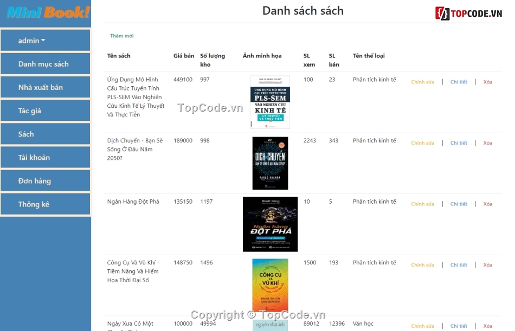Click Chỉnh sửa for Ngân Hàng Đột Phá
This screenshot has width=515, height=331.
(422, 204)
